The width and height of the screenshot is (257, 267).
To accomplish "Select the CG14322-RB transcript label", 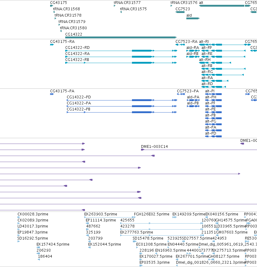I will [77, 60].
